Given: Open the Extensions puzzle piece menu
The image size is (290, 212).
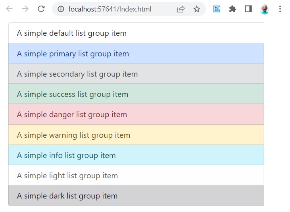Looking at the screenshot, I should (x=232, y=9).
